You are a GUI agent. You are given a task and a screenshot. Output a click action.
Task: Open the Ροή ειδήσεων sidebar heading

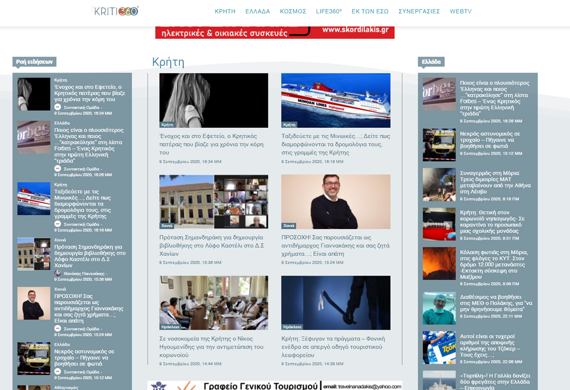34,62
